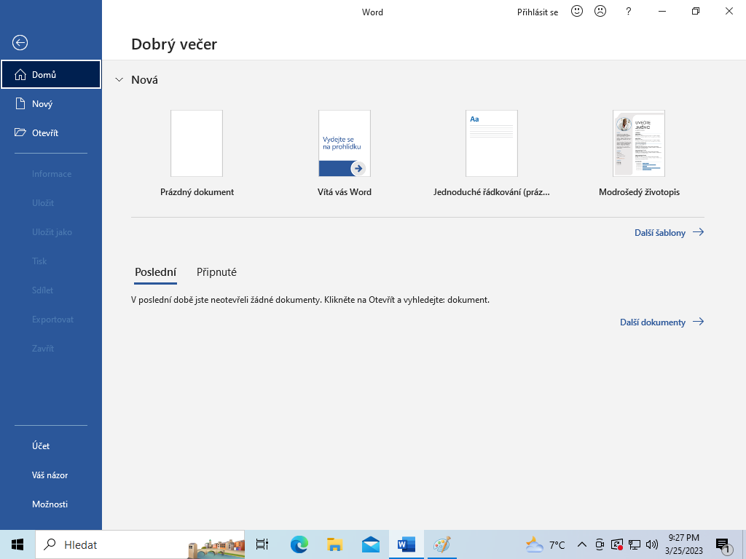Open Word help via question mark
Screen dimensions: 746x559
(x=629, y=12)
